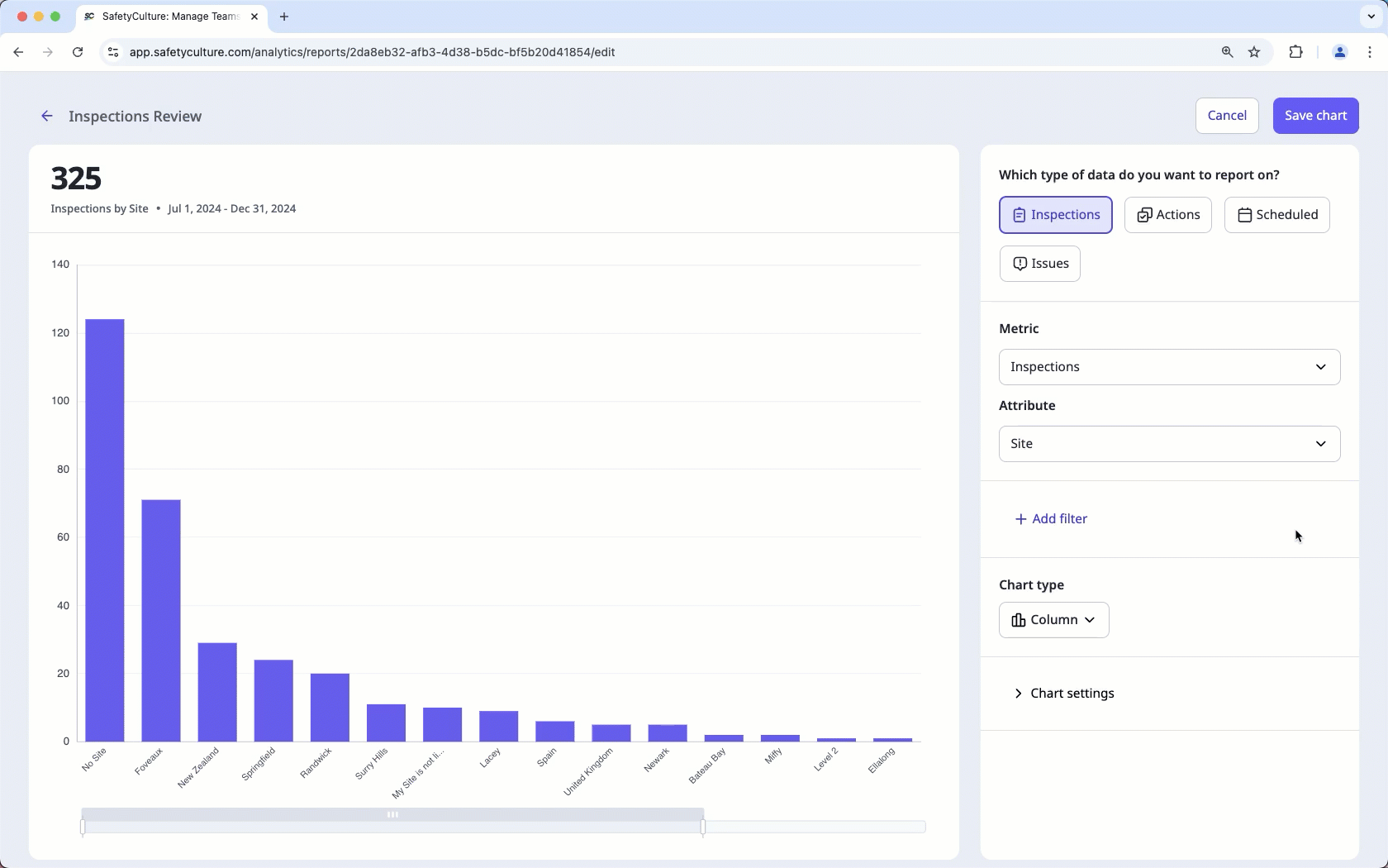Click the Lacey axis label
Screen dimensions: 1388x868
pos(491,758)
